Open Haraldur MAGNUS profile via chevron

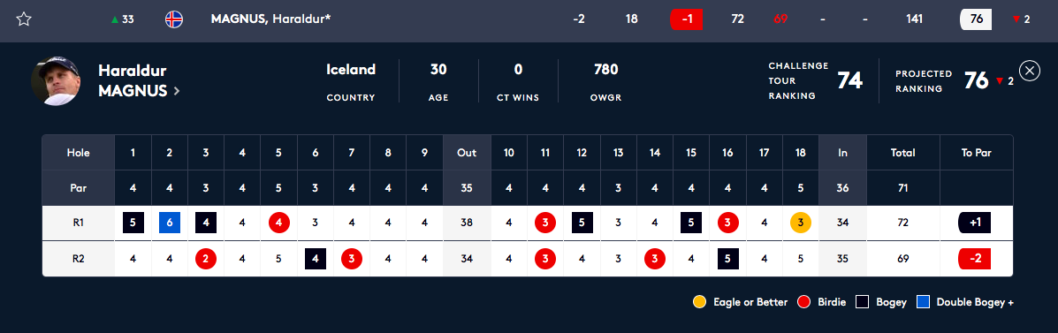[177, 91]
